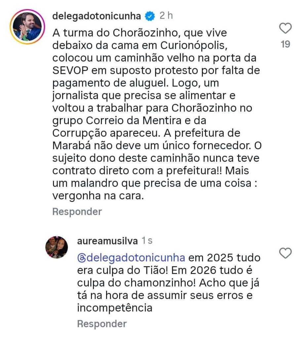The height and width of the screenshot is (338, 308).
Task: Visit the aureamusilva username profile
Action: (107, 241)
